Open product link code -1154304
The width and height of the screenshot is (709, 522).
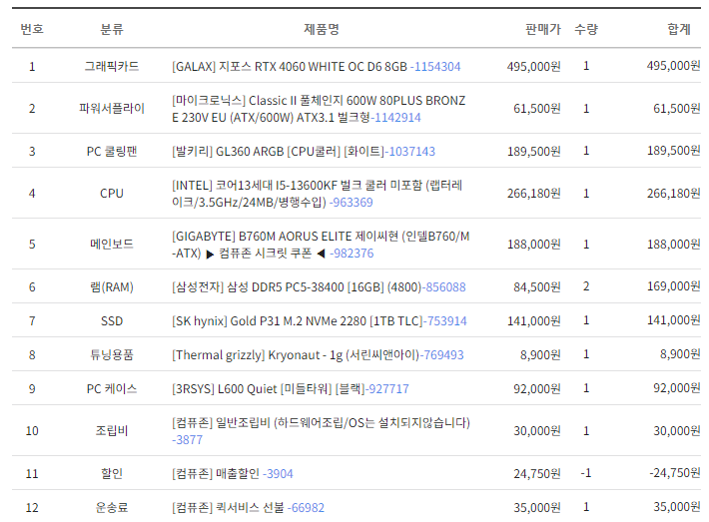pyautogui.click(x=435, y=67)
